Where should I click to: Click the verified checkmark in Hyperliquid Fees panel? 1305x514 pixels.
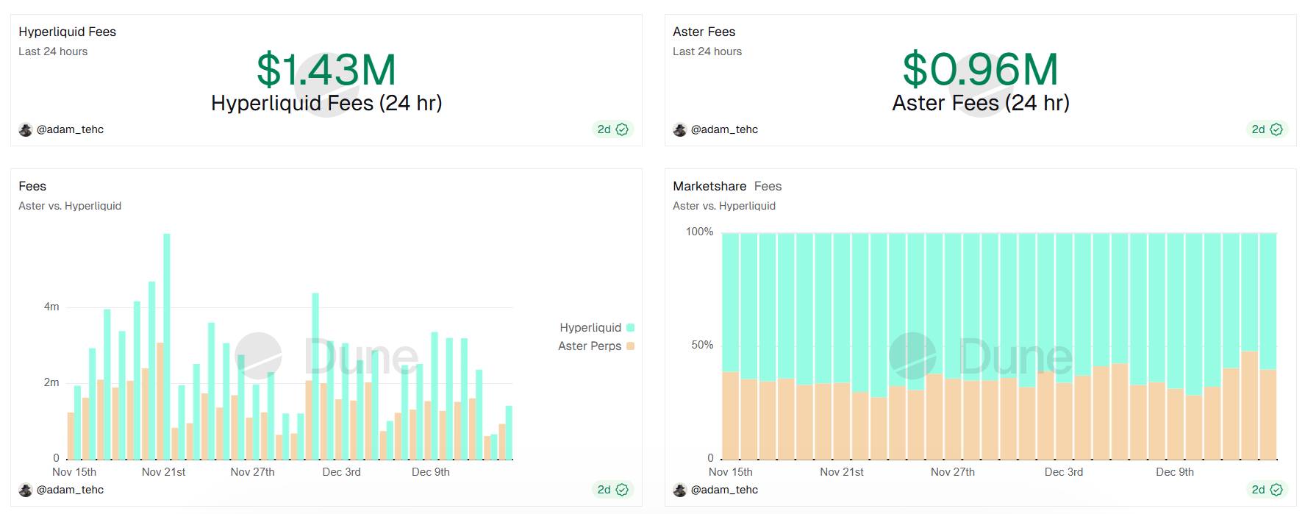click(622, 129)
